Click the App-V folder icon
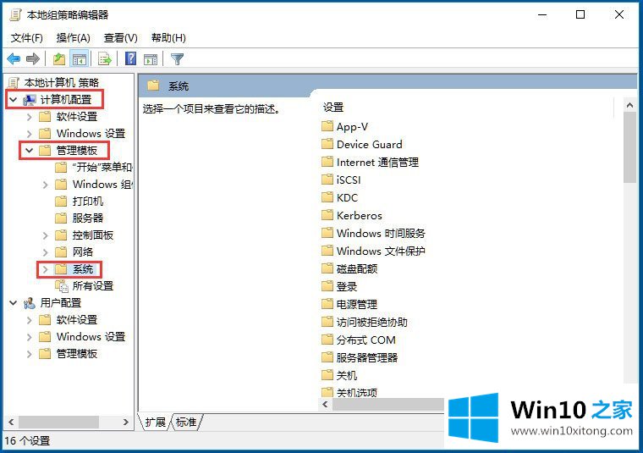 pos(327,126)
